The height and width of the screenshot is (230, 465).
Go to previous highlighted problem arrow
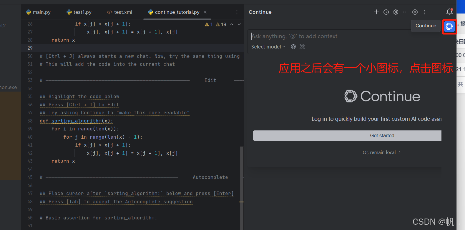[232, 24]
